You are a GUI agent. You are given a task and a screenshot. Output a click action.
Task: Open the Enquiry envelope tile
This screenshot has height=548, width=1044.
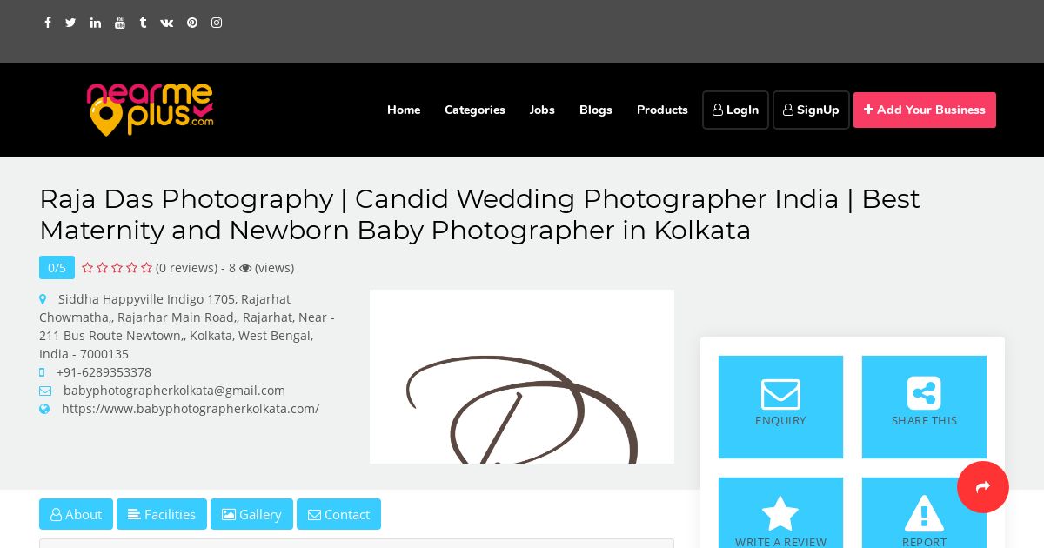coord(780,407)
